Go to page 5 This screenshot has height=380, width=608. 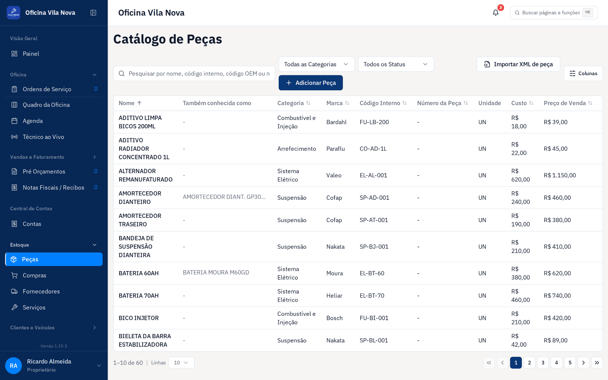570,363
